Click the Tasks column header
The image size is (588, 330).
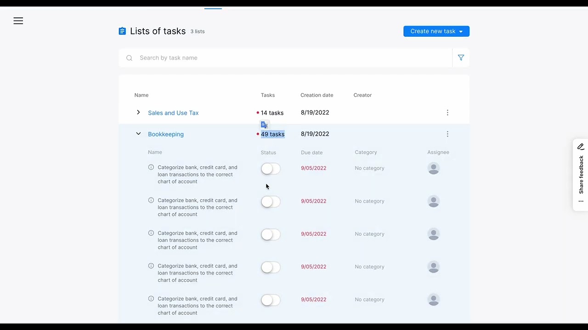point(268,95)
